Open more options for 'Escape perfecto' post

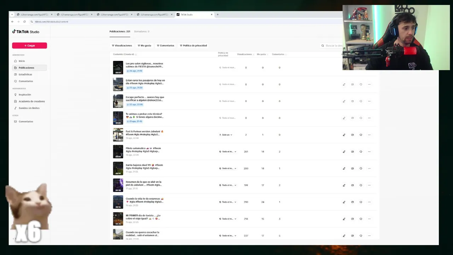click(x=369, y=101)
